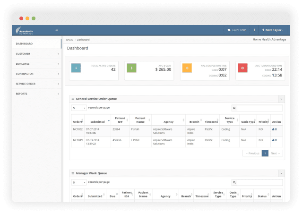The width and height of the screenshot is (302, 214).
Task: Toggle the hamburger sidebar menu icon
Action: pyautogui.click(x=57, y=30)
